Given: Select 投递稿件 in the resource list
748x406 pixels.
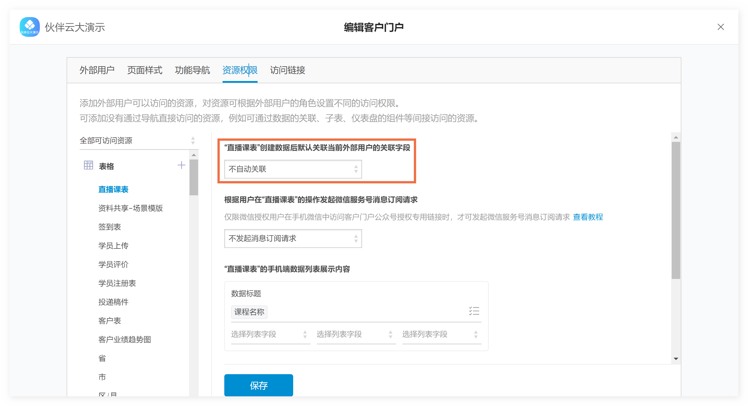Looking at the screenshot, I should (x=113, y=302).
